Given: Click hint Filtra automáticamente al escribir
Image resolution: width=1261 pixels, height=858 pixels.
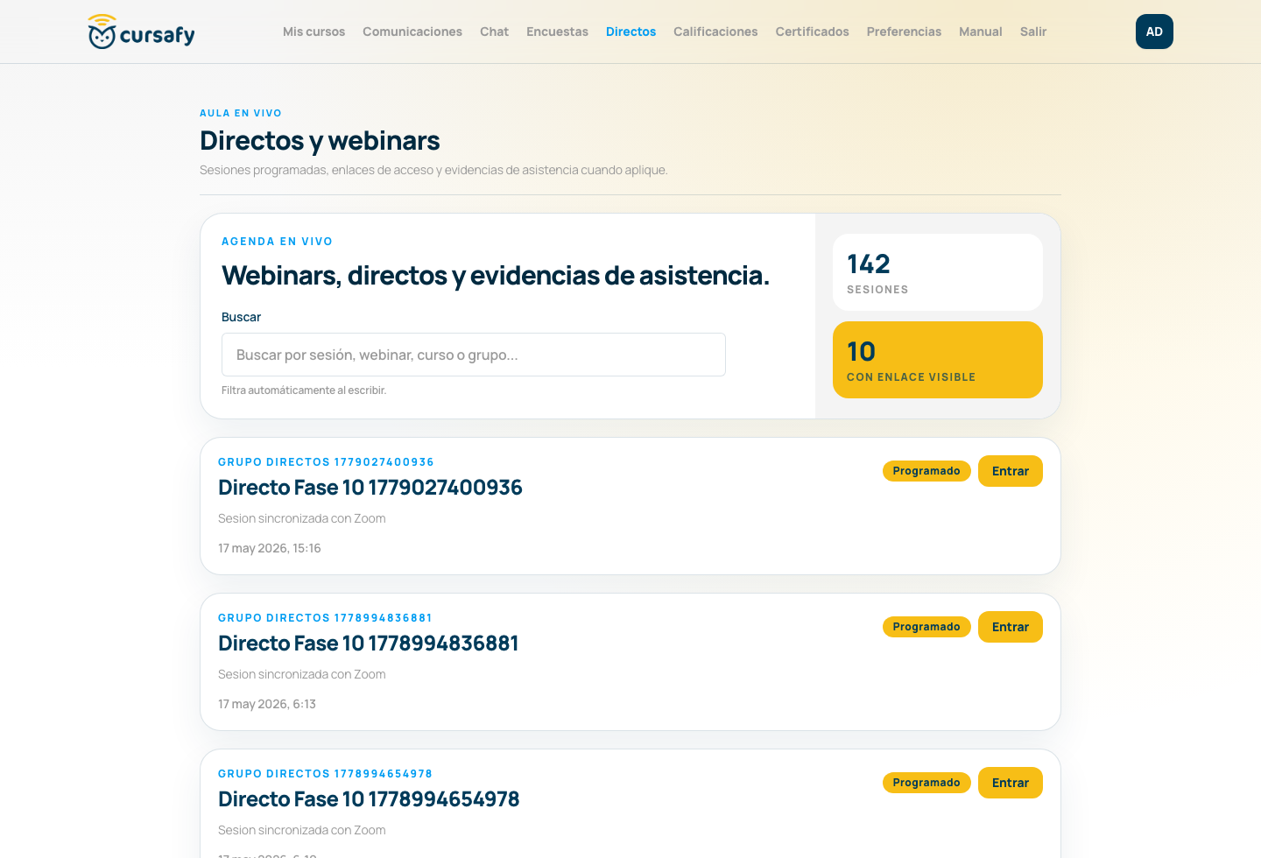Looking at the screenshot, I should point(304,390).
